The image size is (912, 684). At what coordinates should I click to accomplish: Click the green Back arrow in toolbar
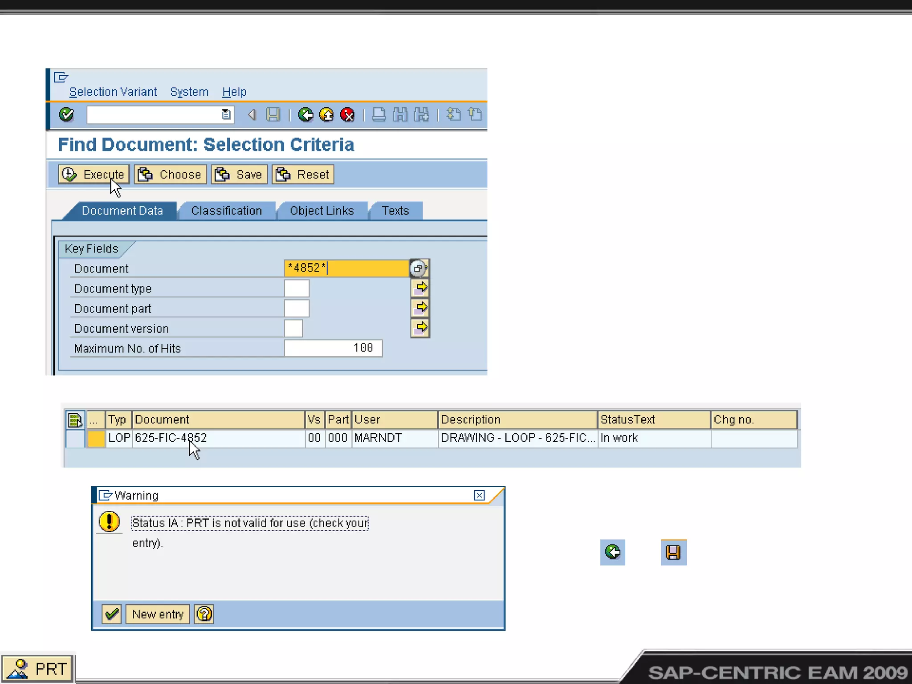(x=305, y=115)
